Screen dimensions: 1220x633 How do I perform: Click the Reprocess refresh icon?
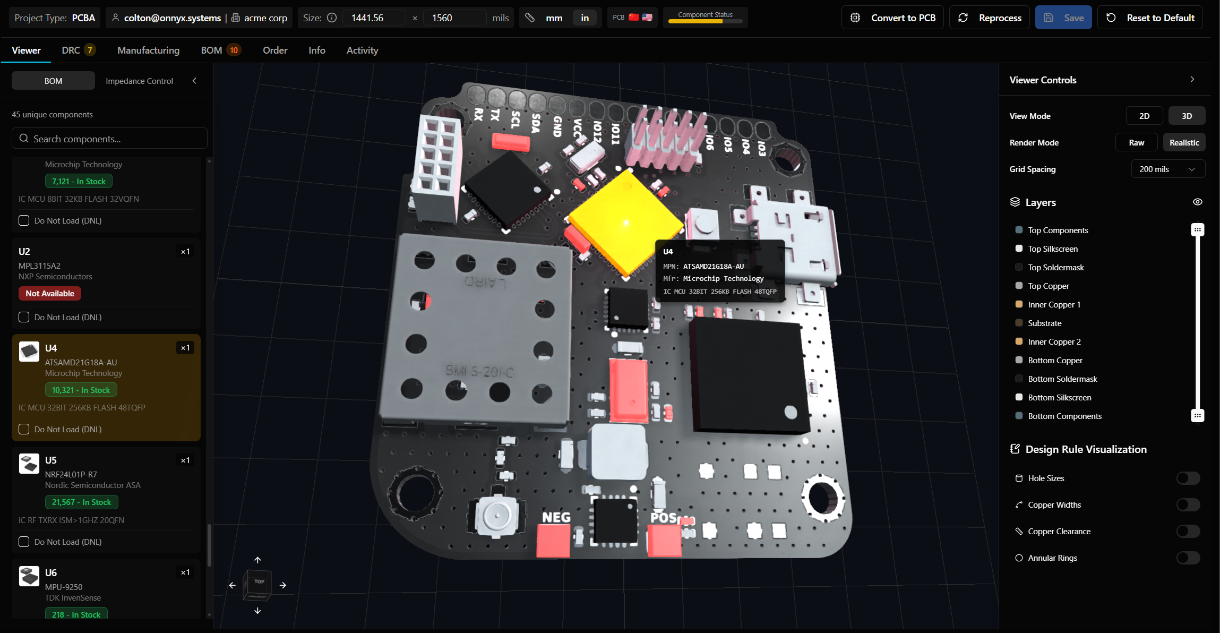click(964, 17)
